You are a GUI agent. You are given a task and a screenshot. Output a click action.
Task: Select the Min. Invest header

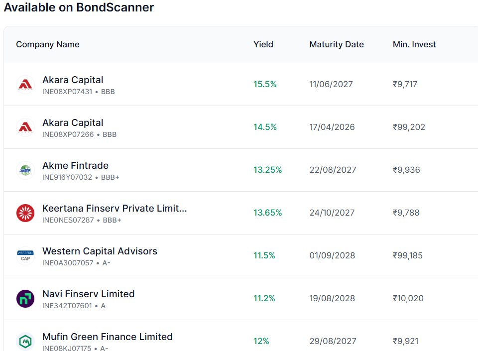pyautogui.click(x=414, y=44)
